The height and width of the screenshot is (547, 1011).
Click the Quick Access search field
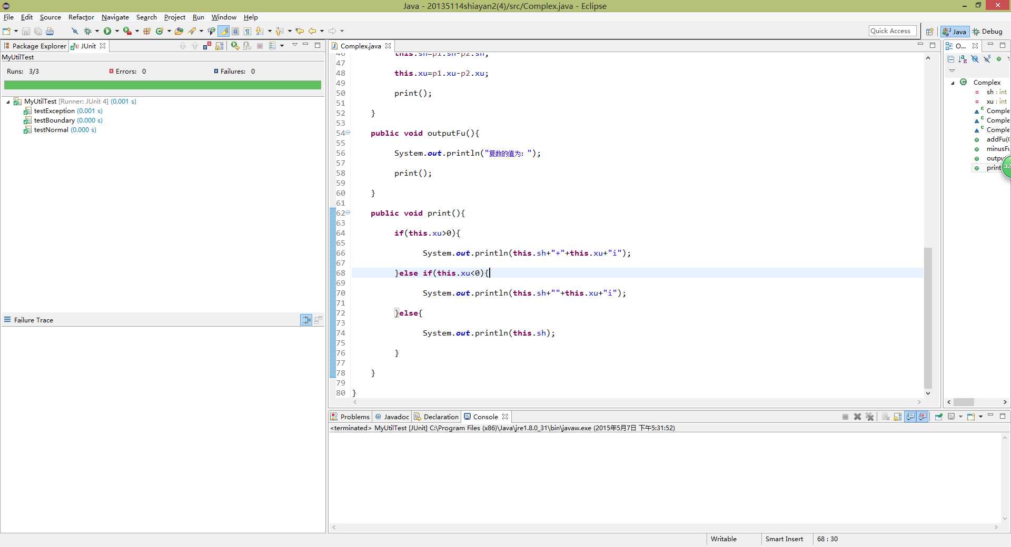click(x=893, y=31)
